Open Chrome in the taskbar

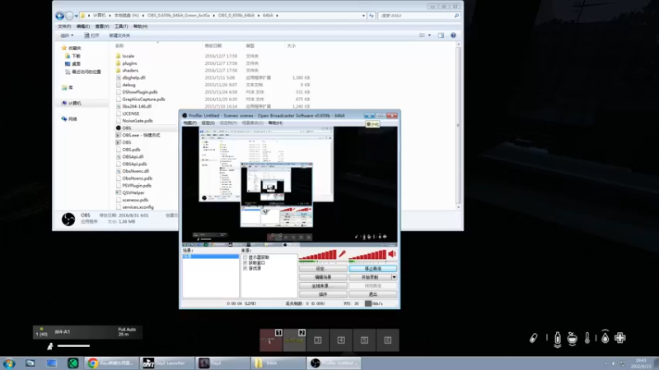[x=111, y=363]
